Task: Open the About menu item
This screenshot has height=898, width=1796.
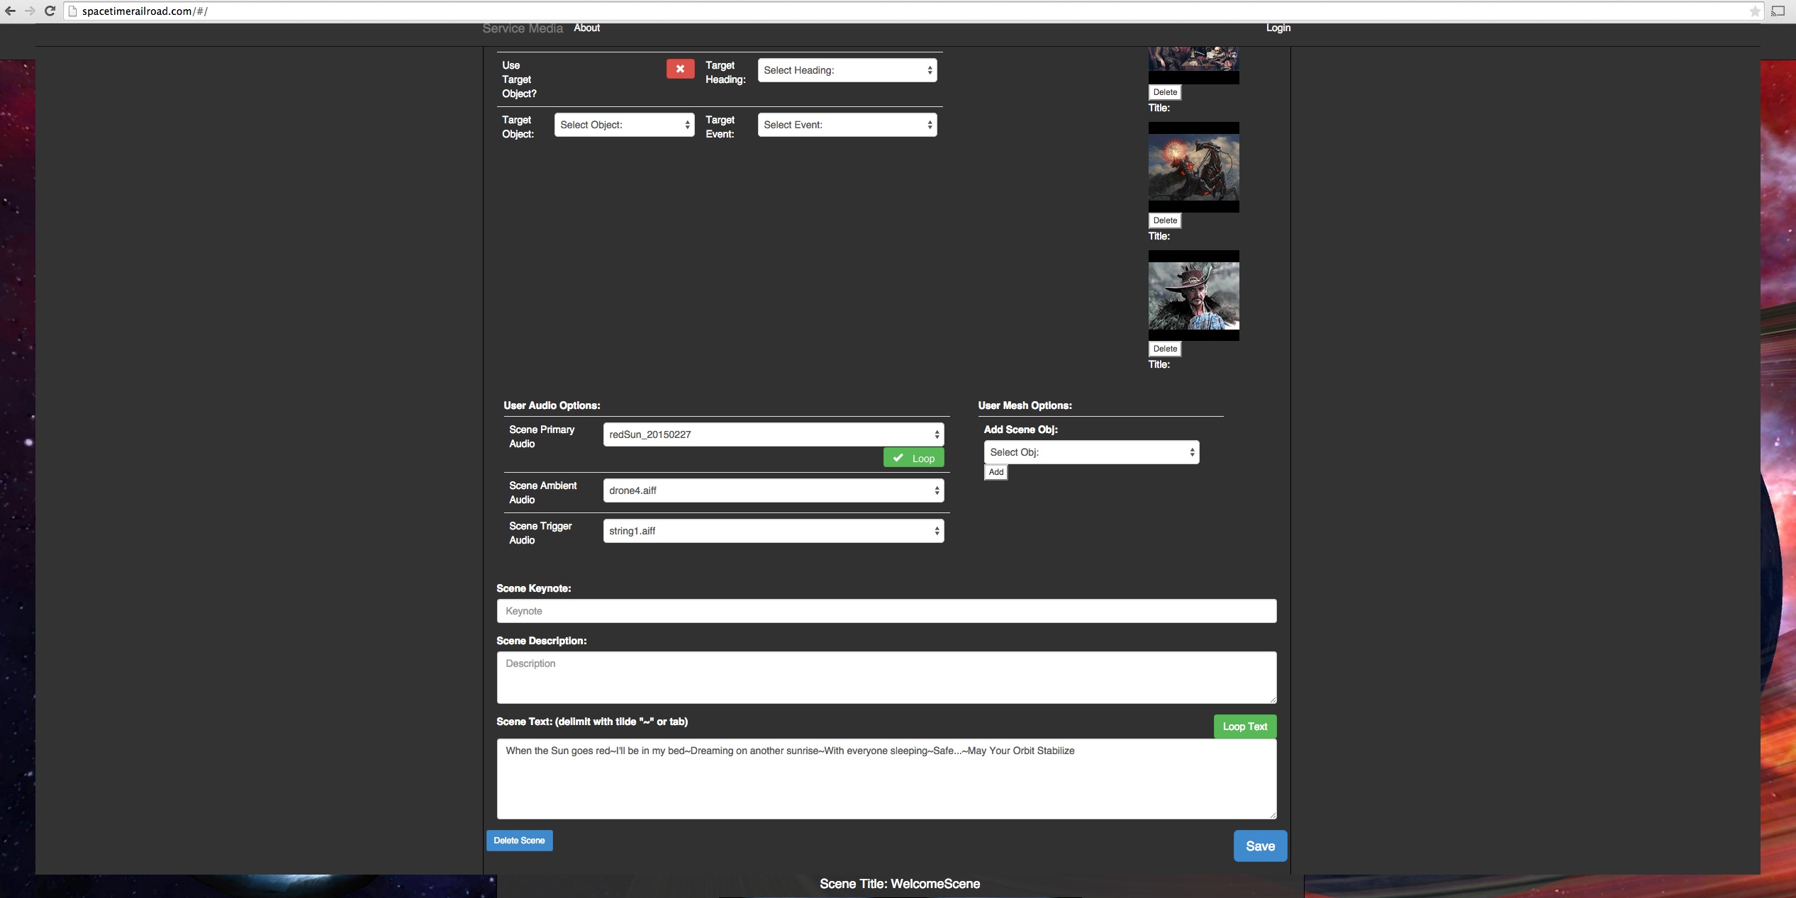Action: click(x=586, y=28)
